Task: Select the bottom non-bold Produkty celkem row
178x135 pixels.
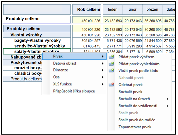Action: (x=23, y=79)
